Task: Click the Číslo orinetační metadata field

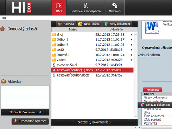Action: coord(154,116)
